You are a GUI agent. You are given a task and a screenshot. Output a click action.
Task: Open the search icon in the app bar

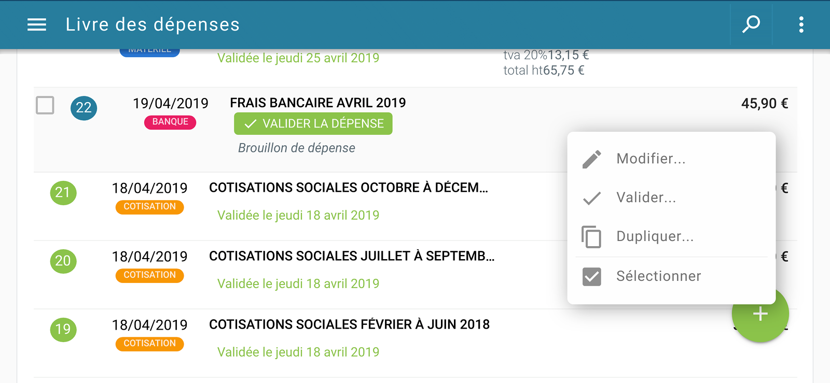point(751,24)
